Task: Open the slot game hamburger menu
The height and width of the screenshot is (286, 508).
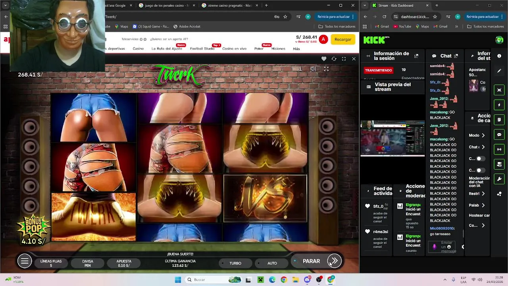Action: click(x=25, y=261)
